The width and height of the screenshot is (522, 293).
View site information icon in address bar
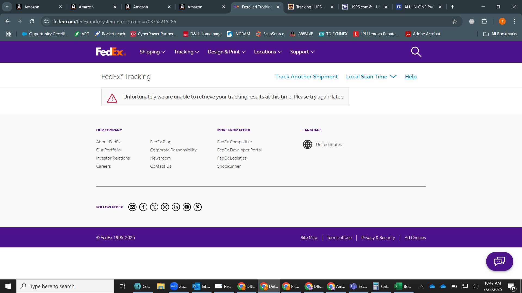(x=46, y=21)
